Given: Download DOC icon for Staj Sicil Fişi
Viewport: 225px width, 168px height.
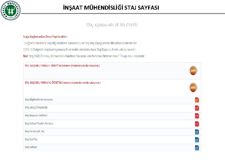Looking at the screenshot, I should pos(197,140).
